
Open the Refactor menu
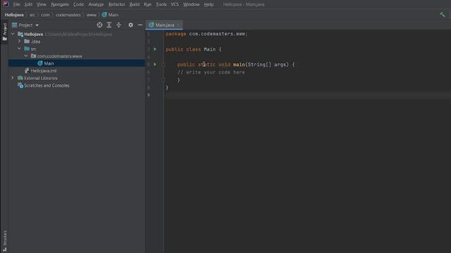pos(117,4)
